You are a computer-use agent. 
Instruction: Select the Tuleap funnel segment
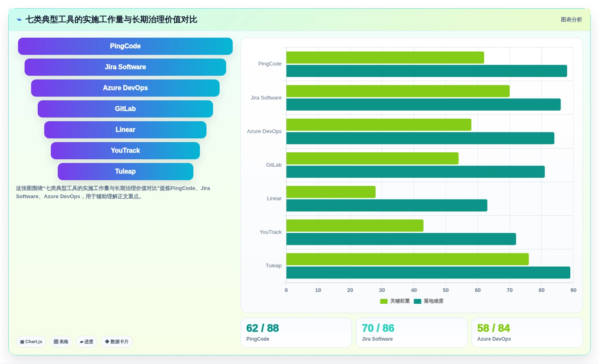tap(125, 172)
